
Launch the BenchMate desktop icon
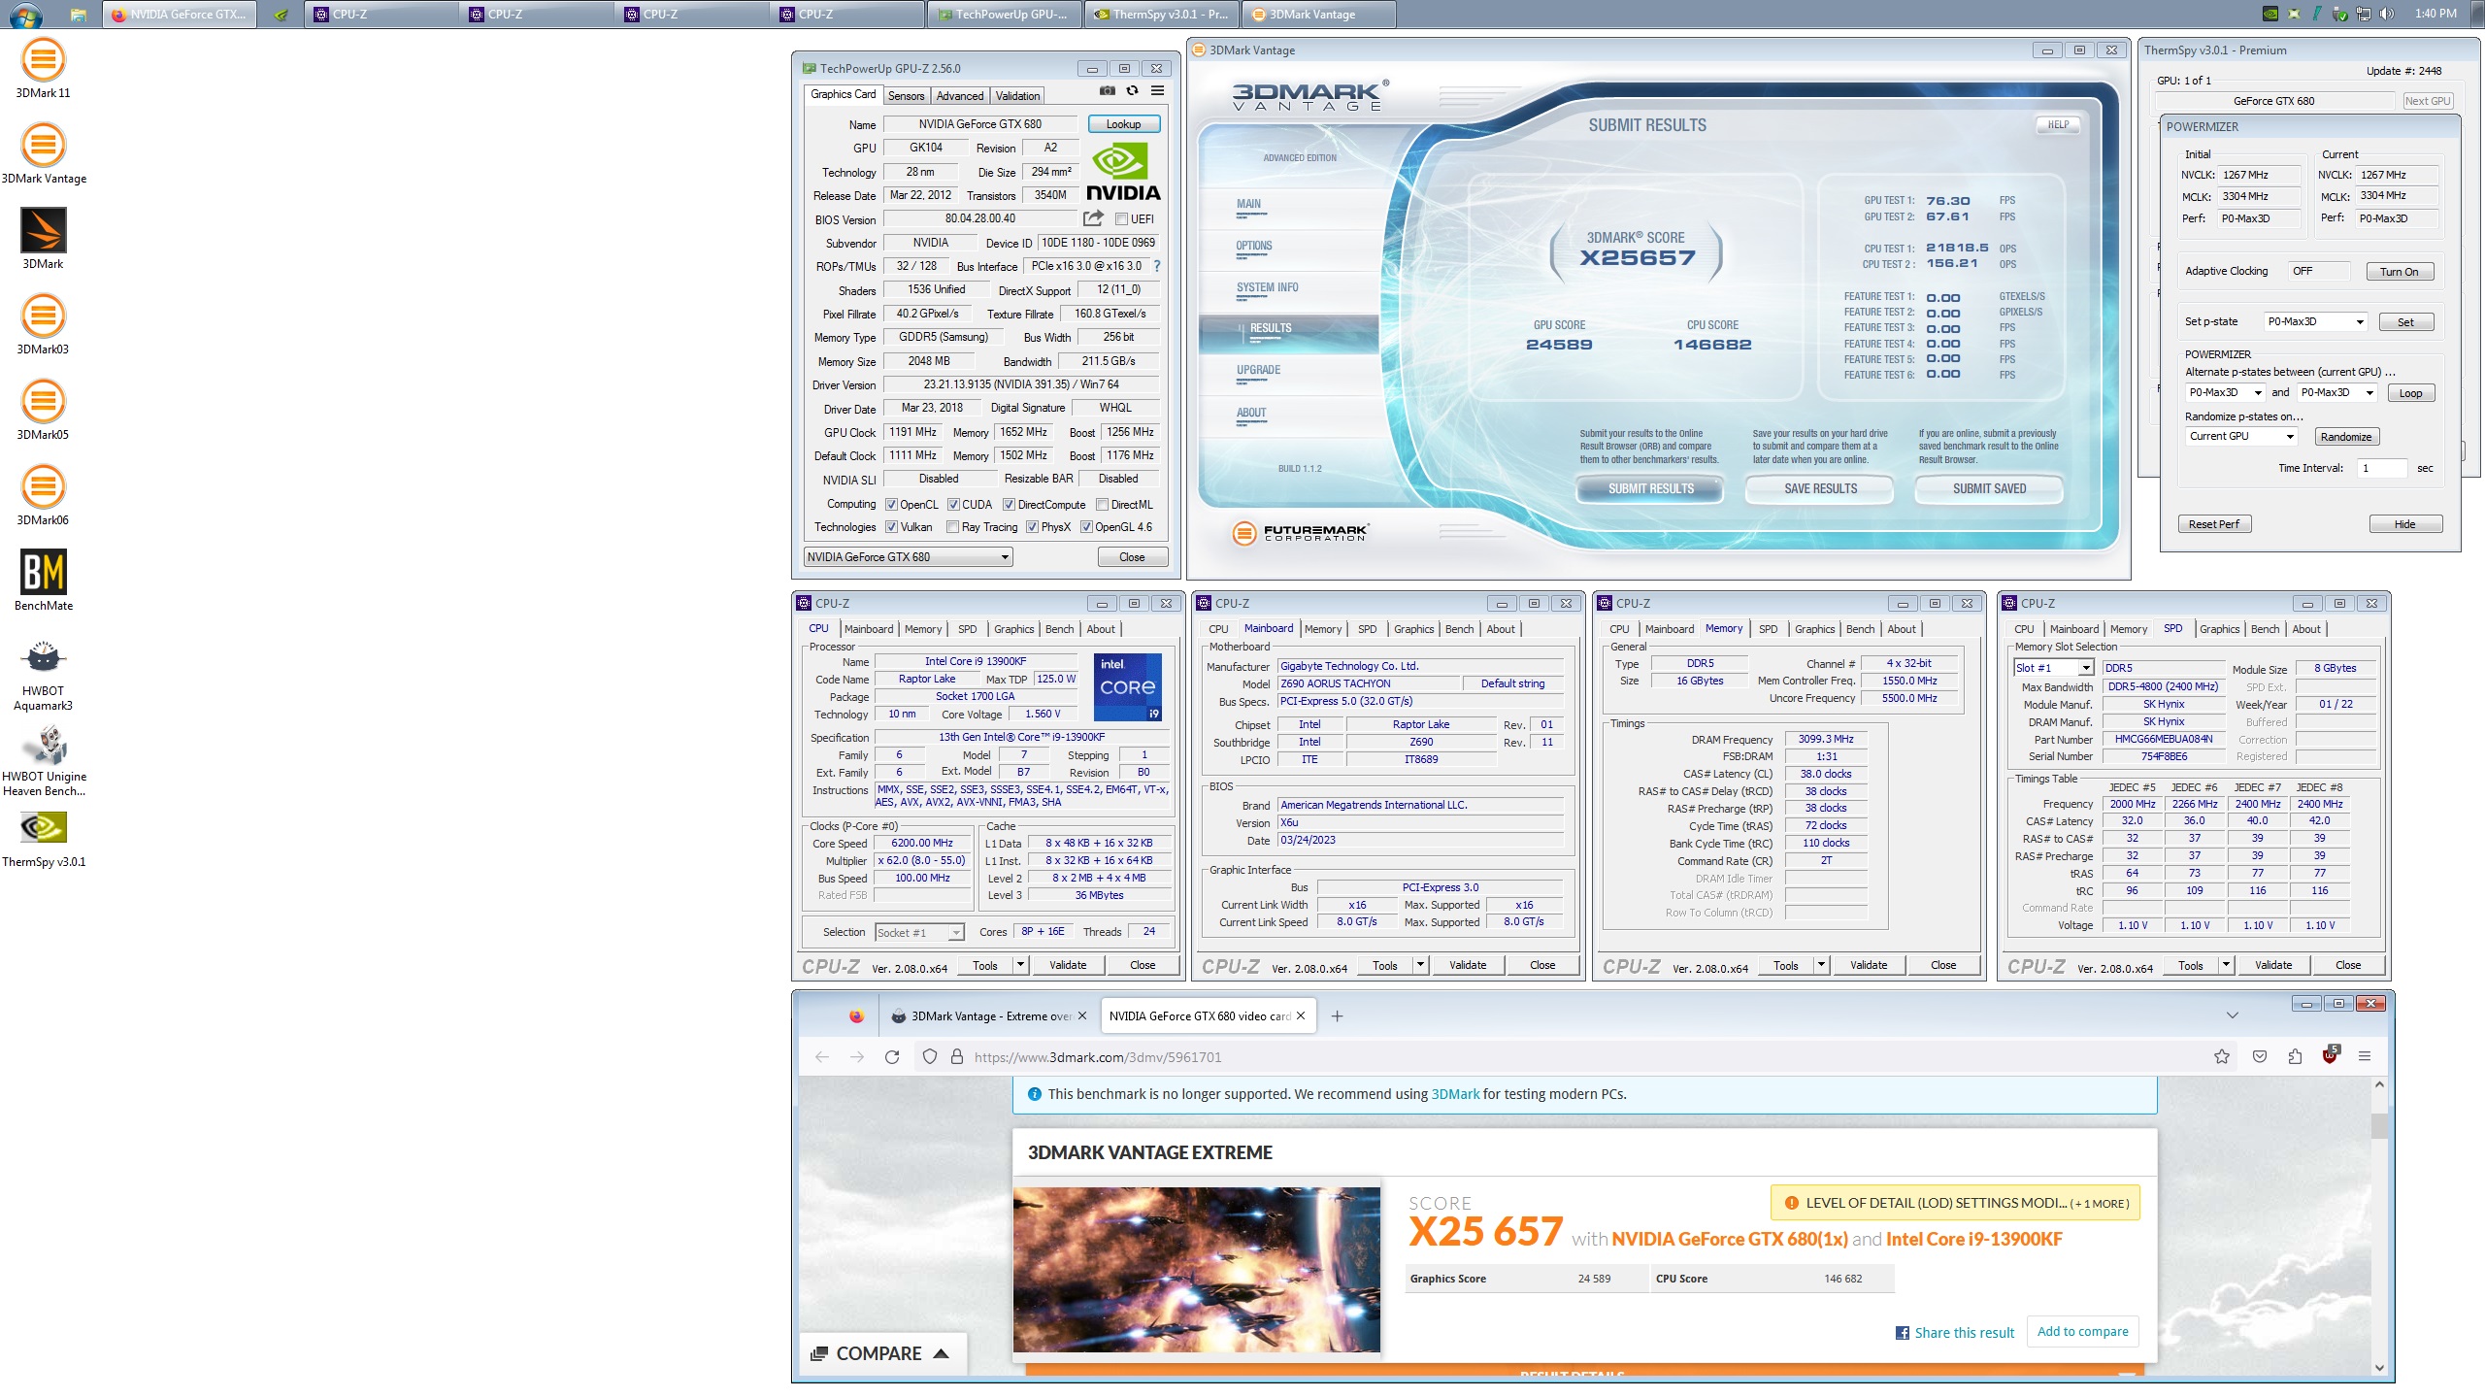pos(43,581)
